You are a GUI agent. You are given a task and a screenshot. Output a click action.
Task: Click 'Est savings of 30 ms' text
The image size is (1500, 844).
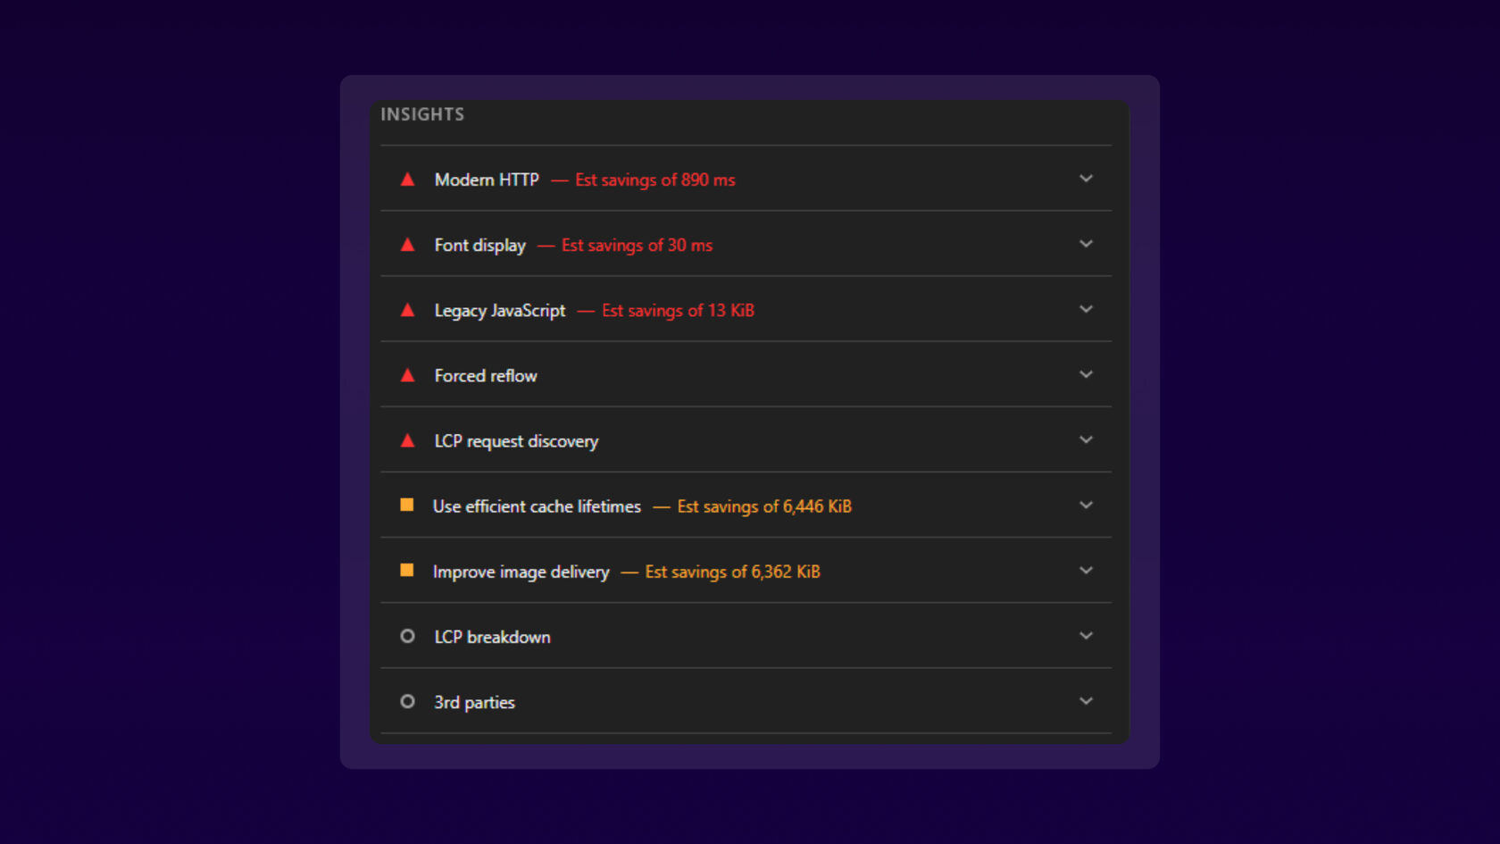pos(637,245)
